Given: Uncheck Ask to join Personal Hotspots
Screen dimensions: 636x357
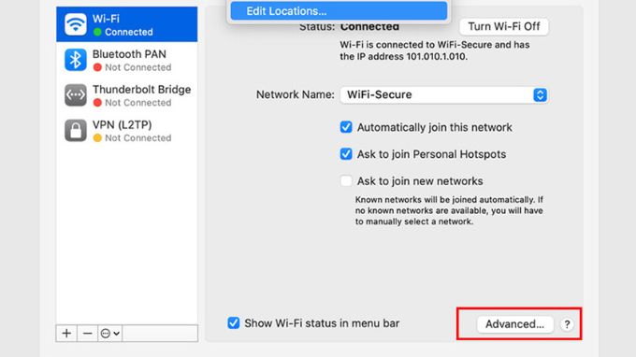Looking at the screenshot, I should pos(346,154).
